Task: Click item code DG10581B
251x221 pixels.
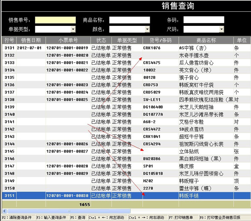Action: pyautogui.click(x=153, y=173)
